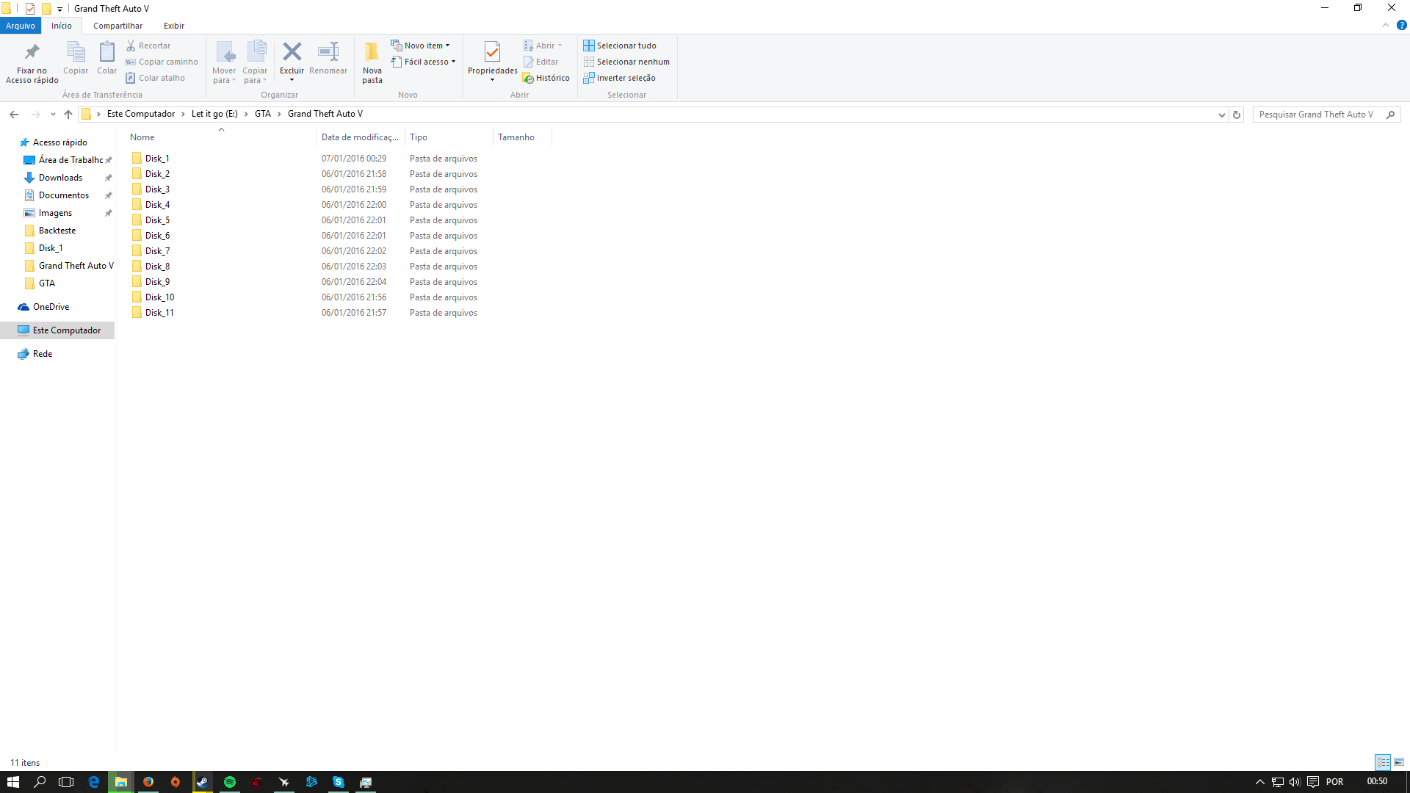This screenshot has height=793, width=1410.
Task: Sort by the Nome column header
Action: tap(220, 137)
